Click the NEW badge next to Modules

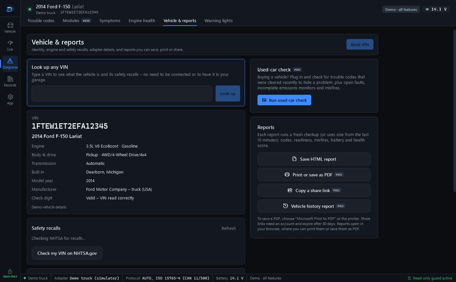click(86, 21)
